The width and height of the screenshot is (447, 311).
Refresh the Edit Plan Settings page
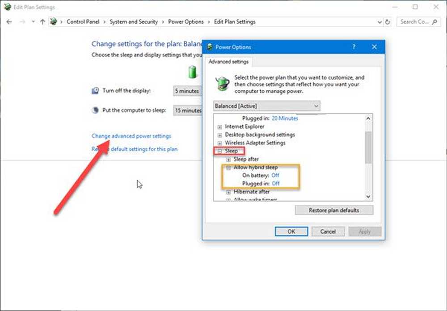tap(388, 22)
